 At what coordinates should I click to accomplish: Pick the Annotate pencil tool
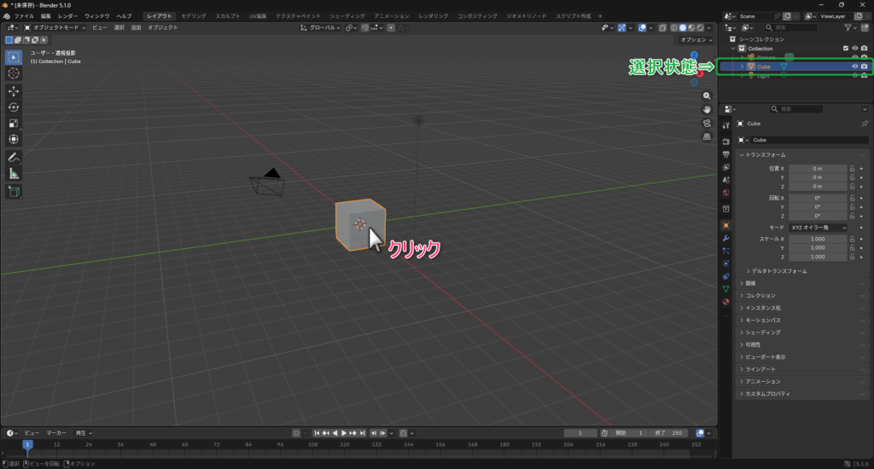(x=14, y=157)
